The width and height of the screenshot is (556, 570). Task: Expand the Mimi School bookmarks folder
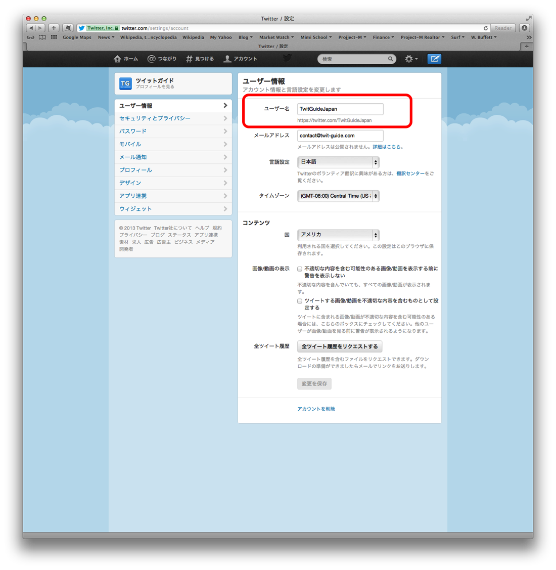click(316, 37)
